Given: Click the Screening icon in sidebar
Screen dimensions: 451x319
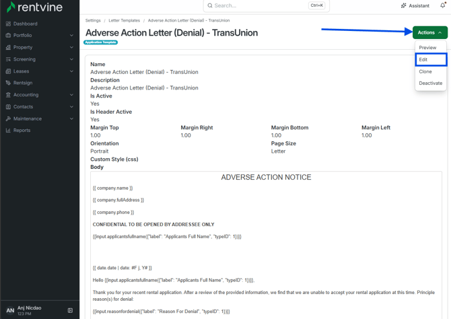Looking at the screenshot, I should click(x=8, y=59).
